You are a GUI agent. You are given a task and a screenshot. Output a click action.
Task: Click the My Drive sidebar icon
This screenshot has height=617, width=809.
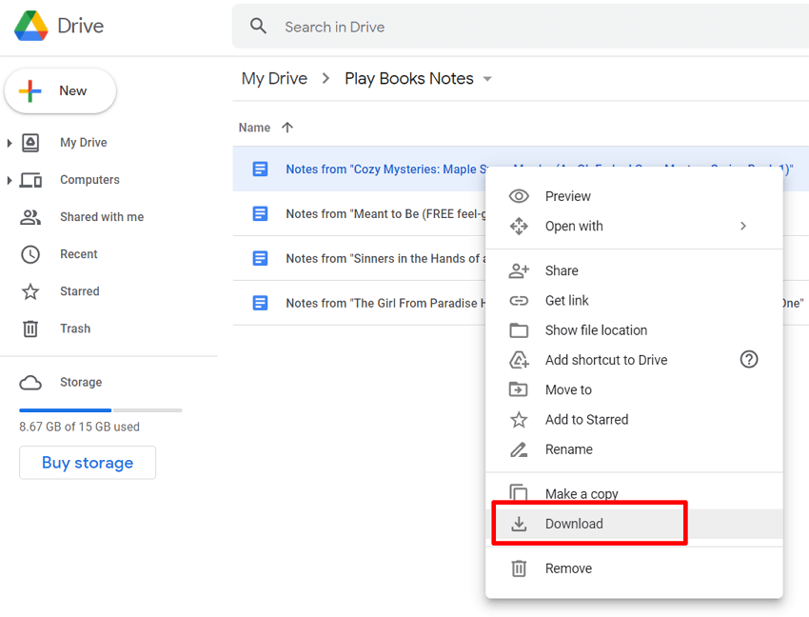tap(30, 143)
